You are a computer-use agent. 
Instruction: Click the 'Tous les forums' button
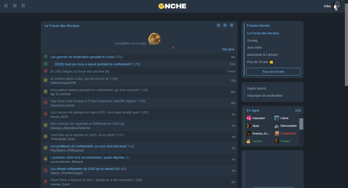[273, 72]
